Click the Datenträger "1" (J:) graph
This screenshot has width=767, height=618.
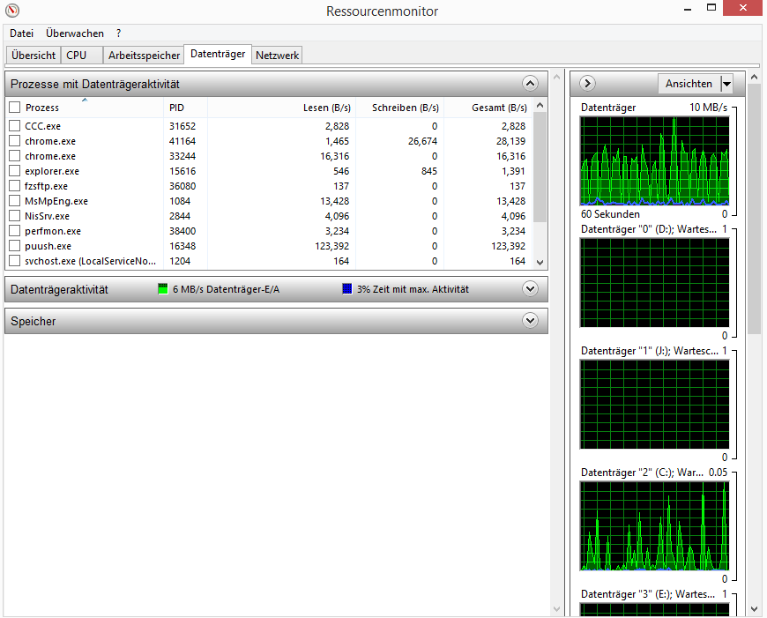[x=654, y=404]
